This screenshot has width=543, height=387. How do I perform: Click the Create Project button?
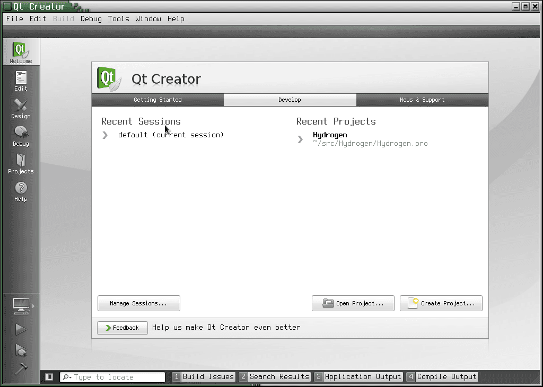441,303
